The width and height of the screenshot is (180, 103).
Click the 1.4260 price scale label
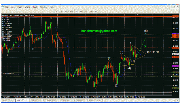(175, 23)
